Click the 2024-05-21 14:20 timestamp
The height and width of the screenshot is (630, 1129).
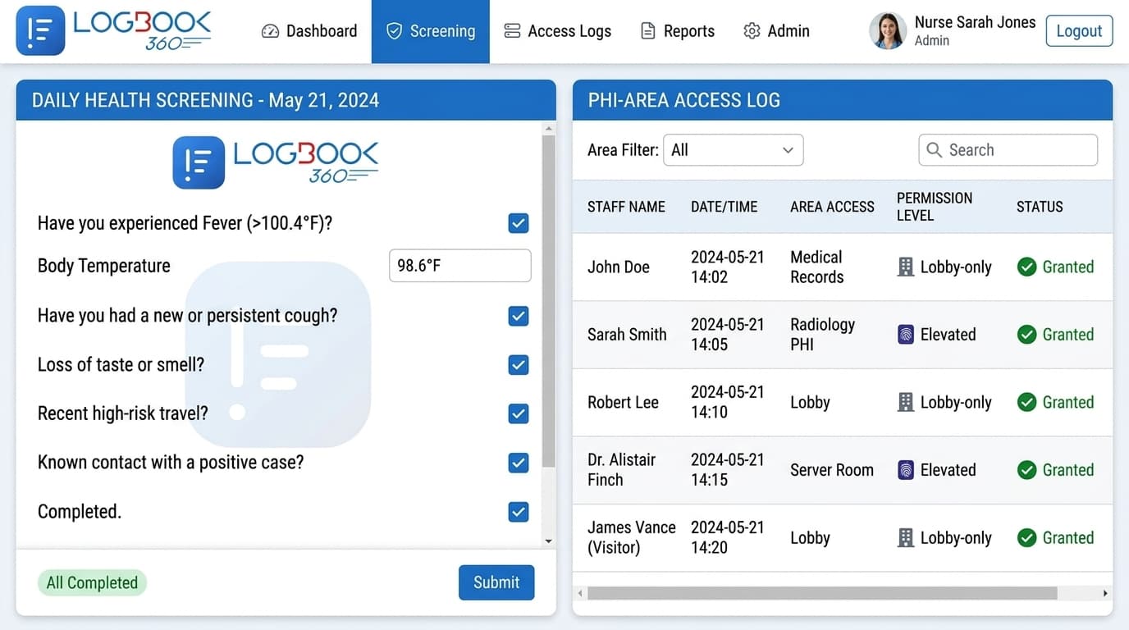tap(727, 538)
